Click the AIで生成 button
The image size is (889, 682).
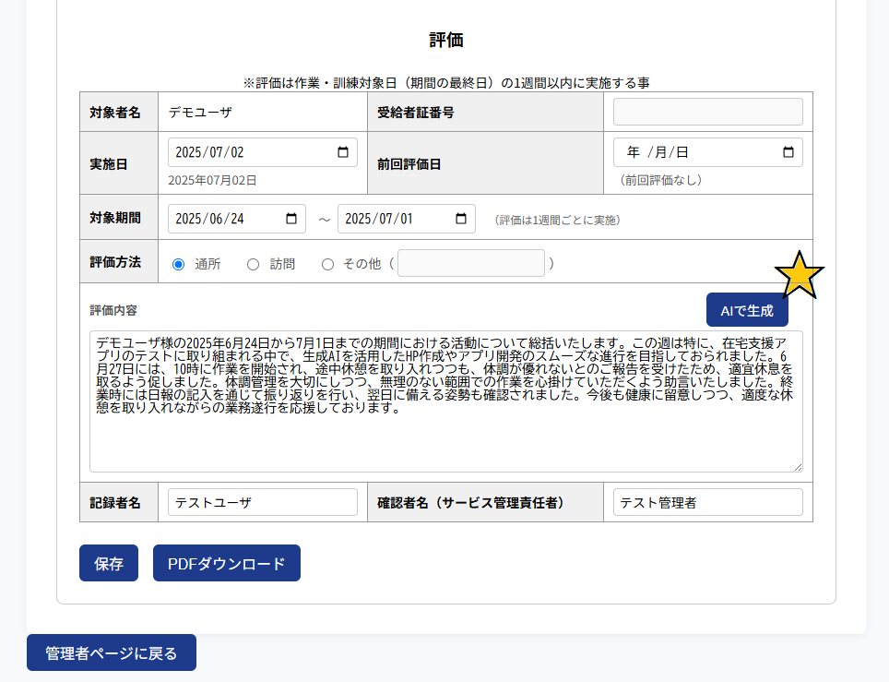[747, 310]
